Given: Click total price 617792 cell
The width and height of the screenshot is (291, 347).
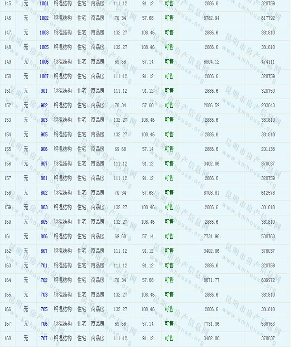Looking at the screenshot, I should click(x=268, y=18).
